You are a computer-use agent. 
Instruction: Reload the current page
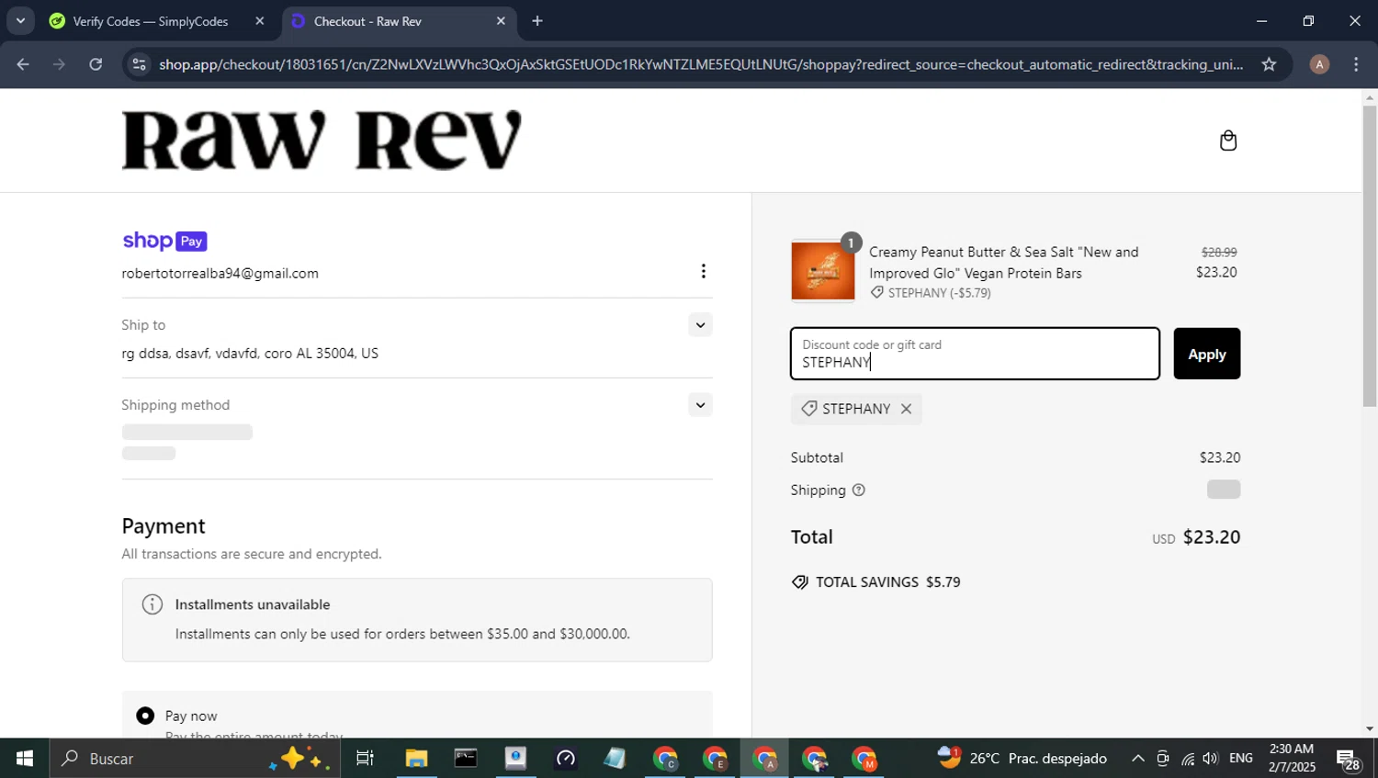(x=96, y=64)
